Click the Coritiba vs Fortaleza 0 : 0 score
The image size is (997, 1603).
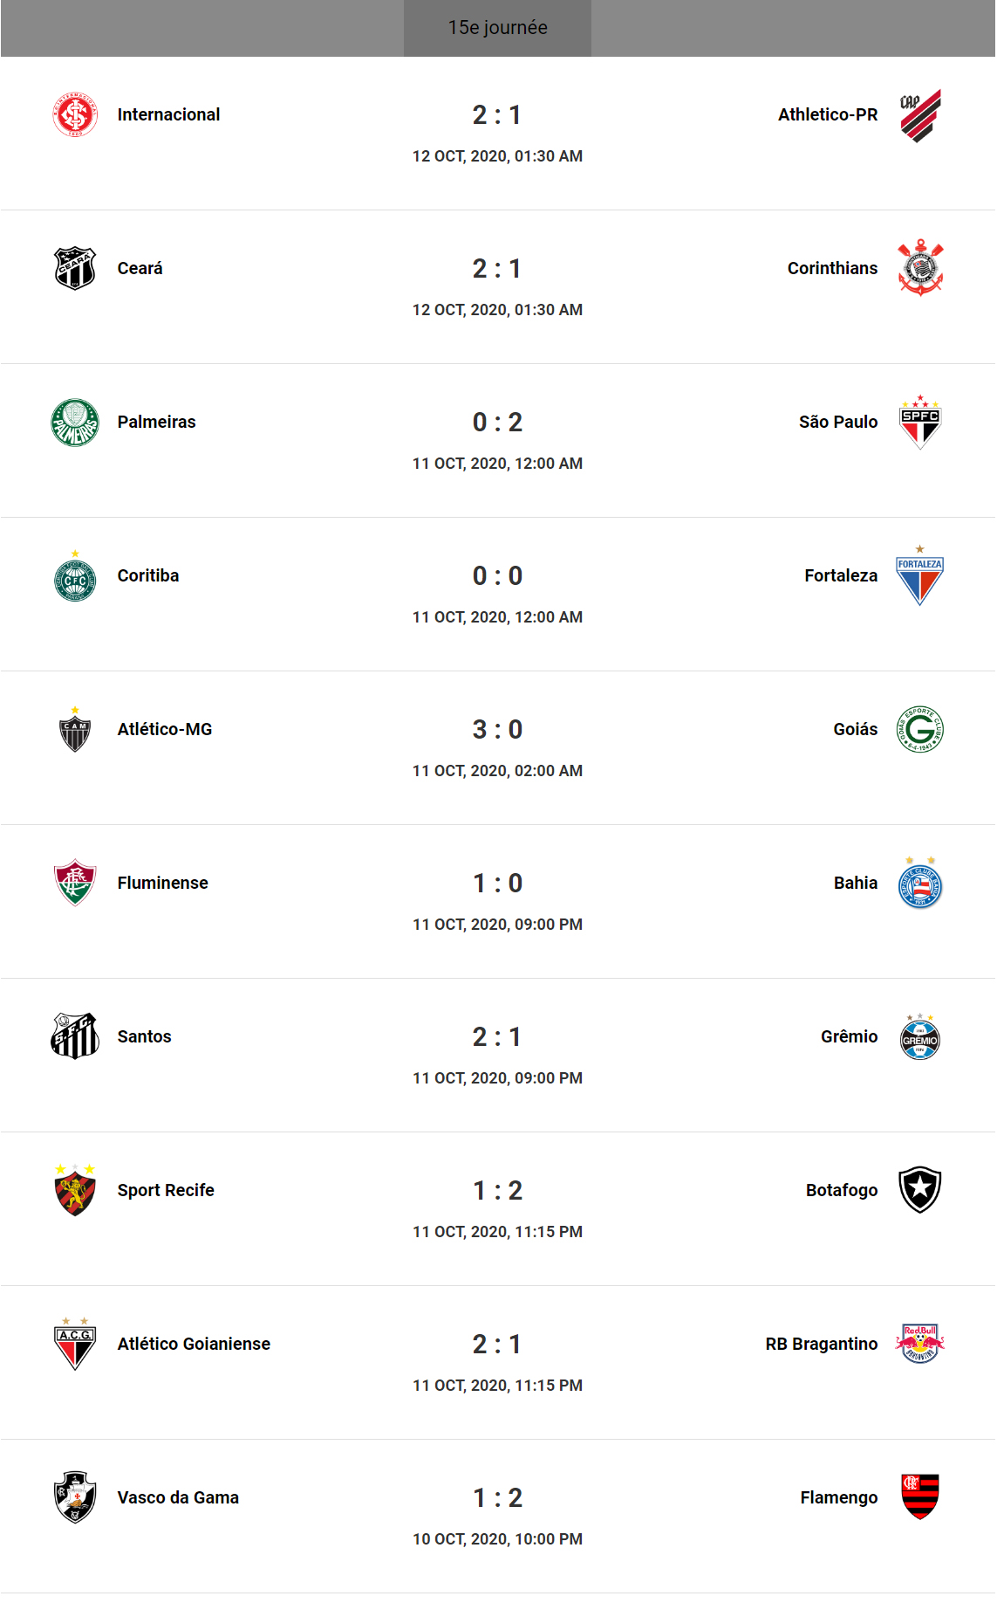pyautogui.click(x=497, y=576)
